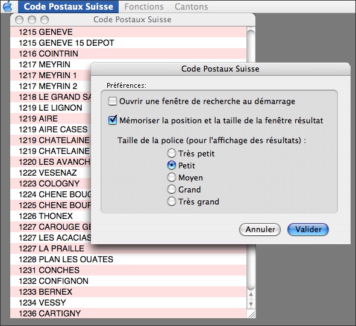Click the scrollbar up arrow
356x326 pixels.
coord(251,295)
